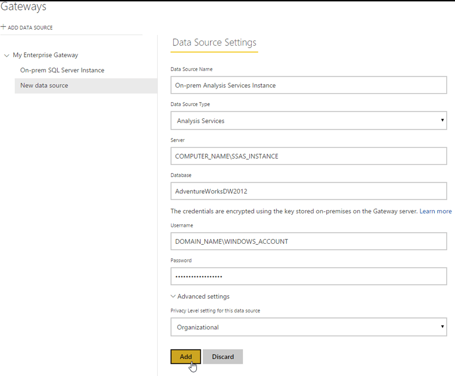
Task: Open On-prem SQL Server Instance data source
Action: 62,70
